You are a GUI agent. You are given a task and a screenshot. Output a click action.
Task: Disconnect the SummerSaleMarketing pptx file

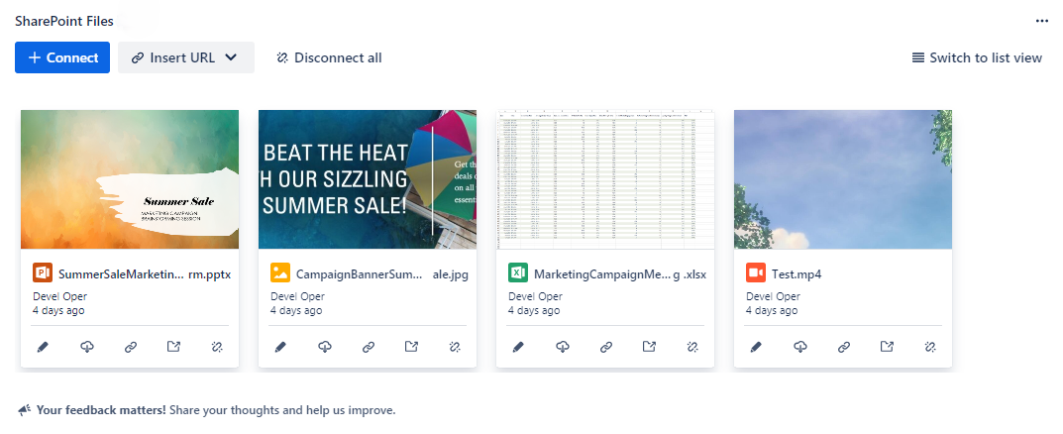pos(217,347)
